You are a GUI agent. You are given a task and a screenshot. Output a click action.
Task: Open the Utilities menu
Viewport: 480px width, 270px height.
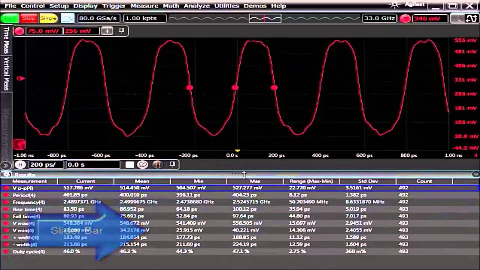[x=226, y=6]
